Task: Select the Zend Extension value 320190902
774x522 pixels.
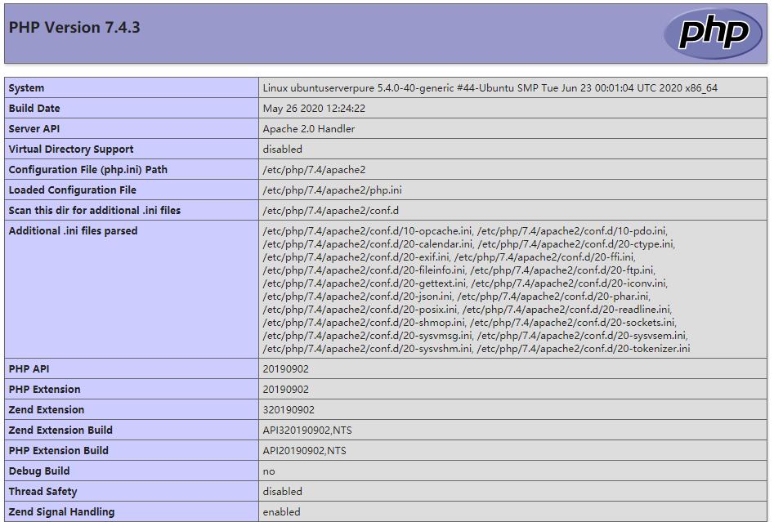Action: [289, 409]
